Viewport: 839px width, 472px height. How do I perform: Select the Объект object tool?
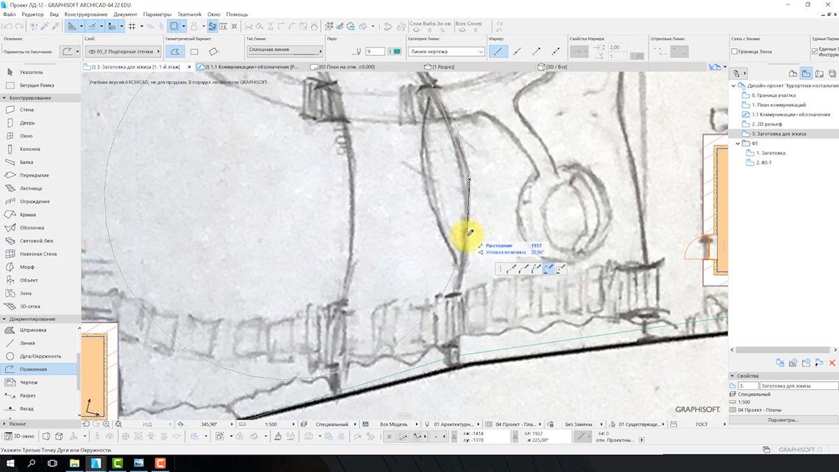point(40,280)
